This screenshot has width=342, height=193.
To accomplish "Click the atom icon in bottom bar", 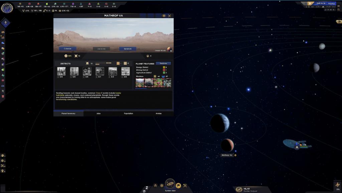I will pos(162,186).
